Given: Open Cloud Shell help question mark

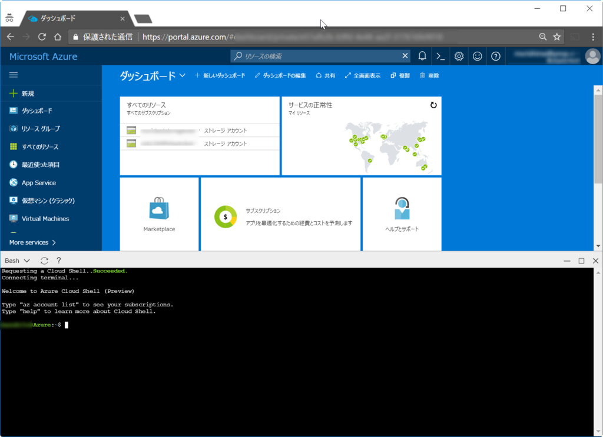Looking at the screenshot, I should coord(58,261).
